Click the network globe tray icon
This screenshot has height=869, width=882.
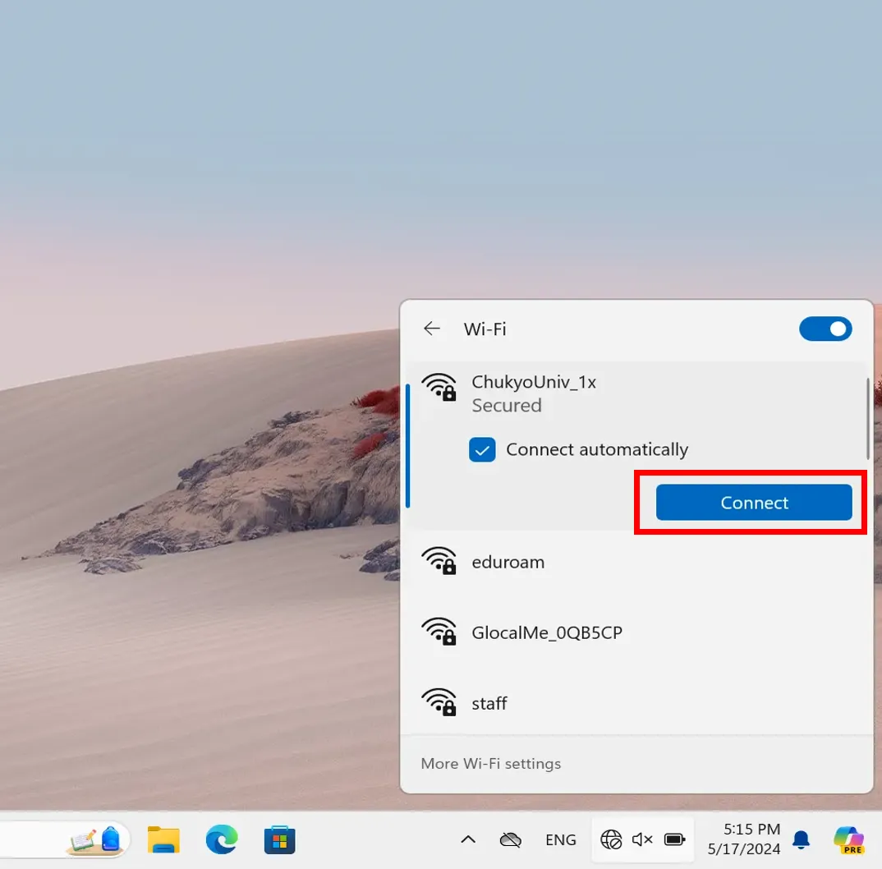tap(611, 839)
